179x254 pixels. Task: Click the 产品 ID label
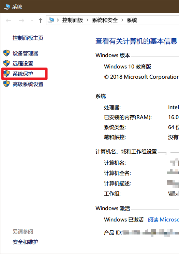[x=112, y=233]
